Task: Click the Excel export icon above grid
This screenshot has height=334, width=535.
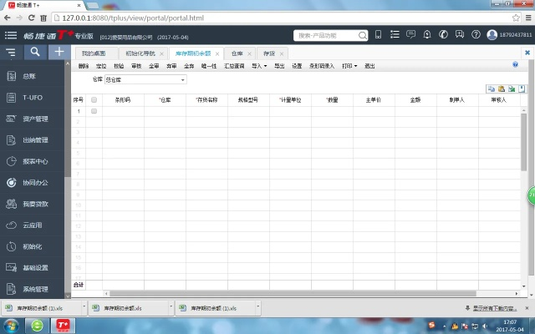Action: 512,89
